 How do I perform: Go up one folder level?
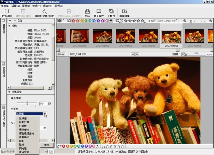20,20
